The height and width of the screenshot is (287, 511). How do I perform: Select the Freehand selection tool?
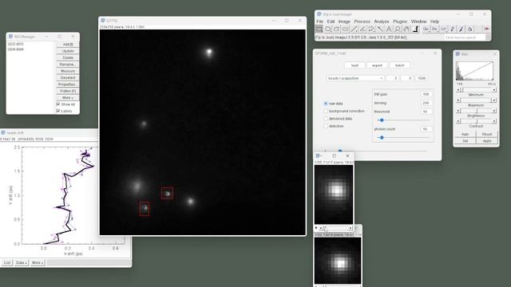click(x=345, y=29)
